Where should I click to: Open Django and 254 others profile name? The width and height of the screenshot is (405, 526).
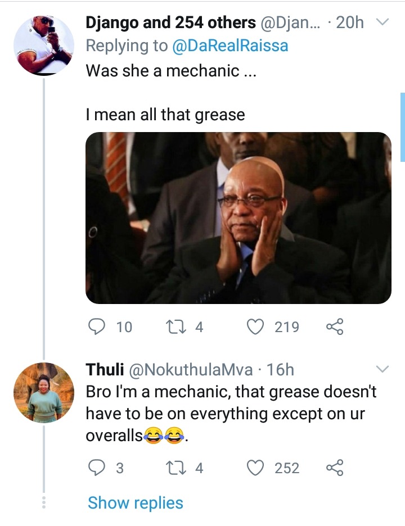[170, 23]
